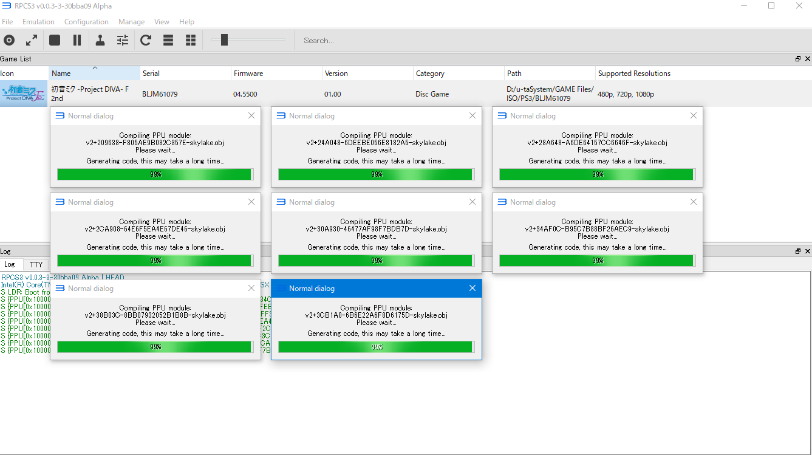Image resolution: width=812 pixels, height=455 pixels.
Task: Click the v2+34AF0C dialog title bar
Action: [x=598, y=202]
